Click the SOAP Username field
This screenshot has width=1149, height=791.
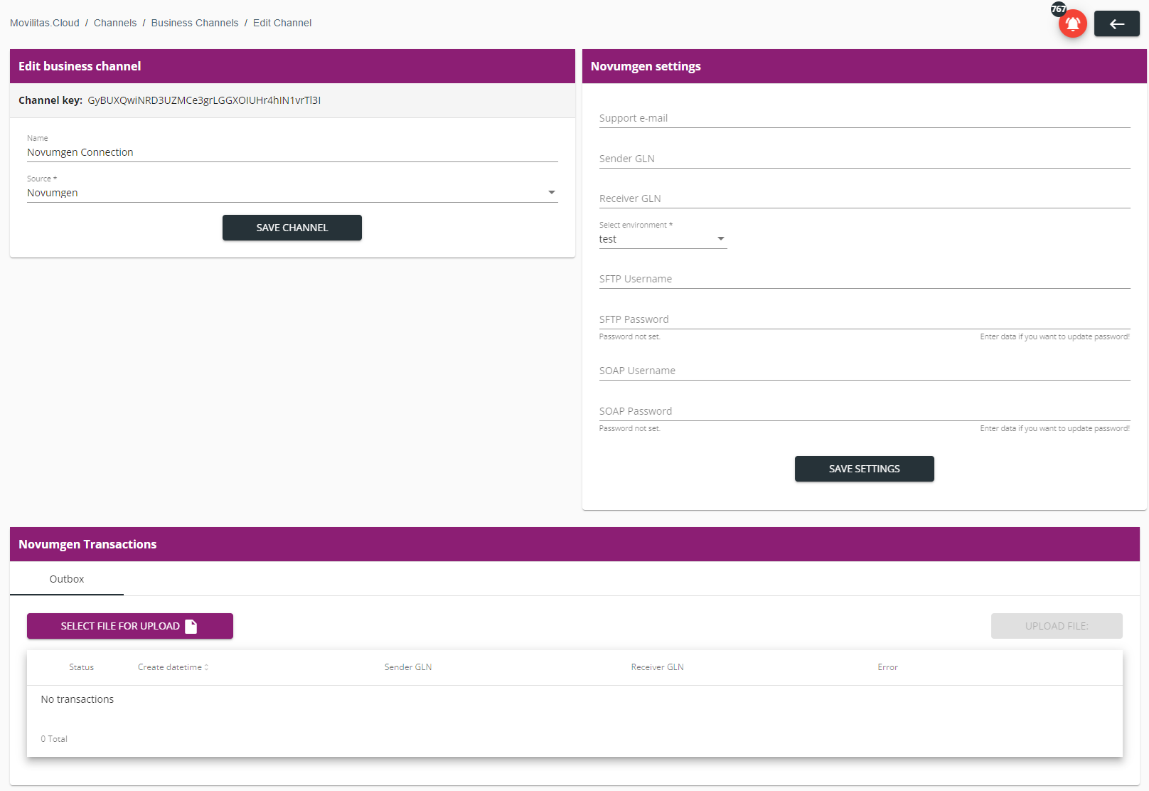(865, 371)
